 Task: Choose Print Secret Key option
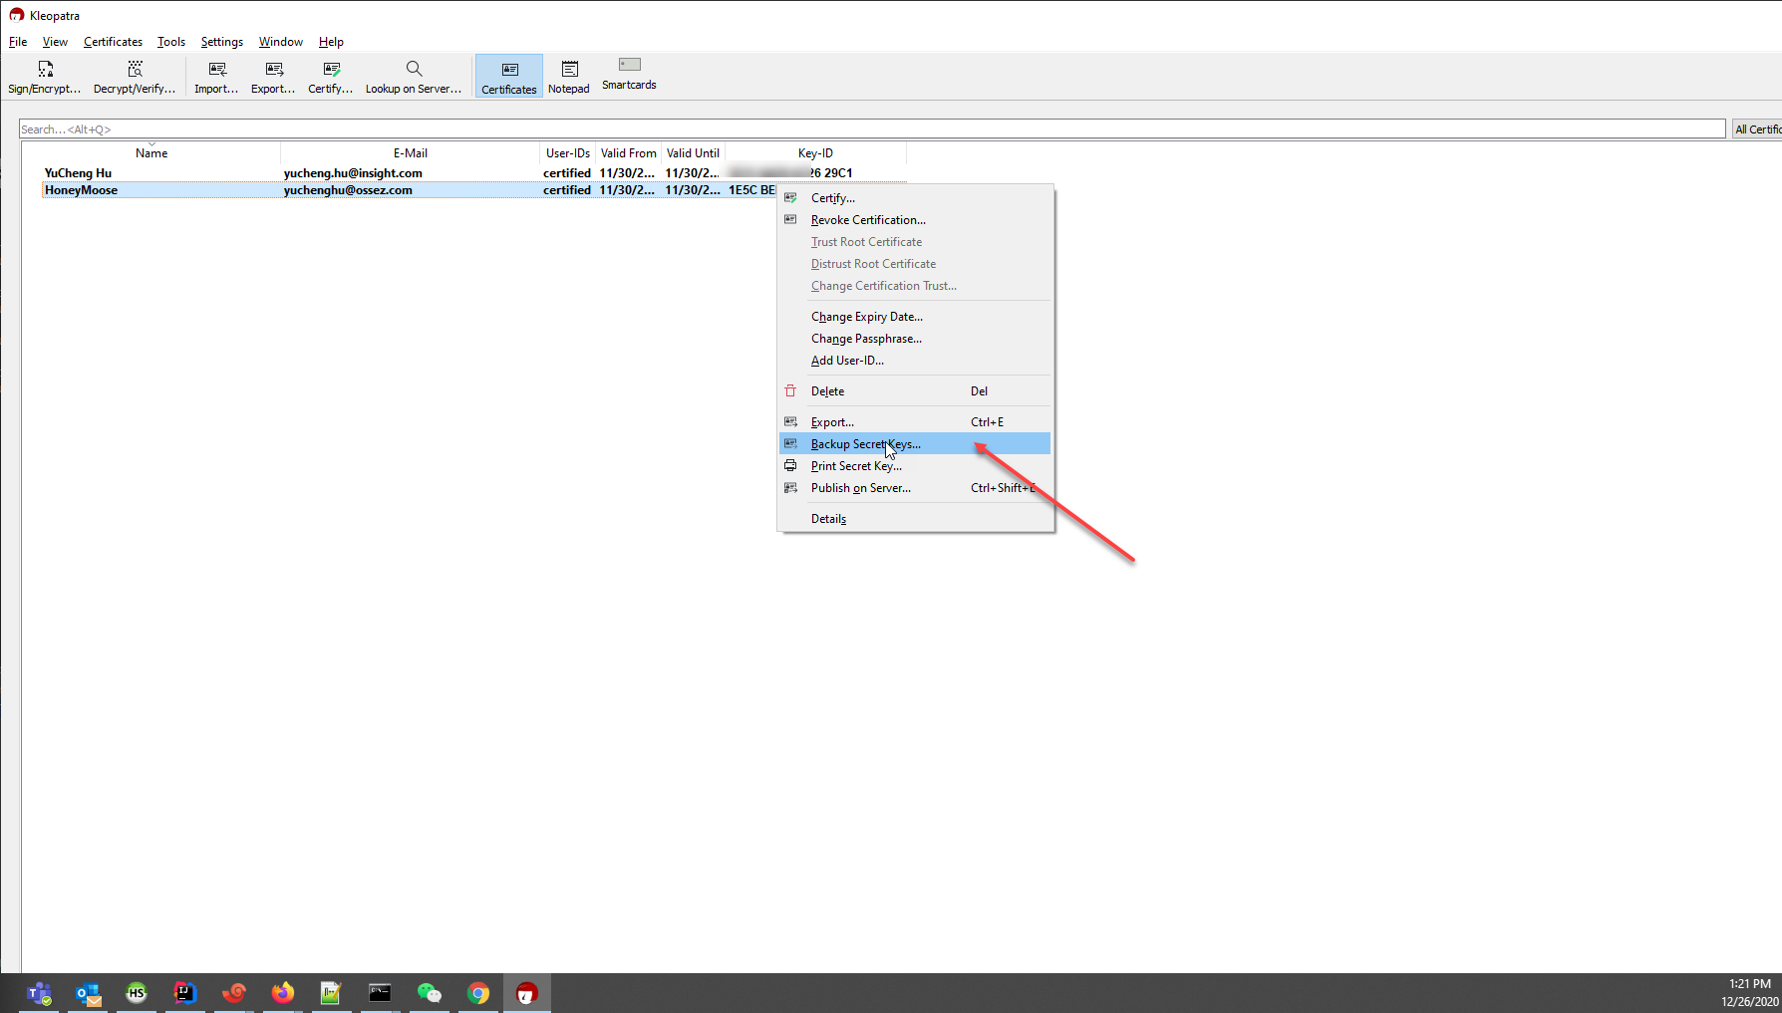914,466
